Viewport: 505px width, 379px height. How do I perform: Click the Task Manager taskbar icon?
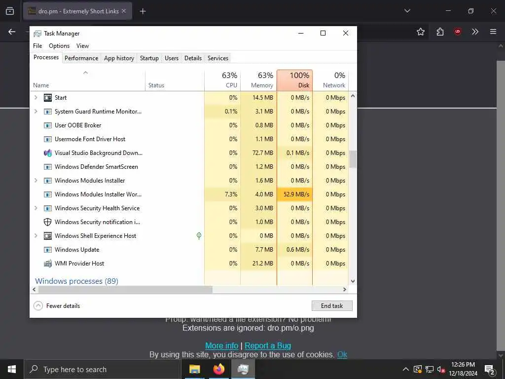coord(243,369)
